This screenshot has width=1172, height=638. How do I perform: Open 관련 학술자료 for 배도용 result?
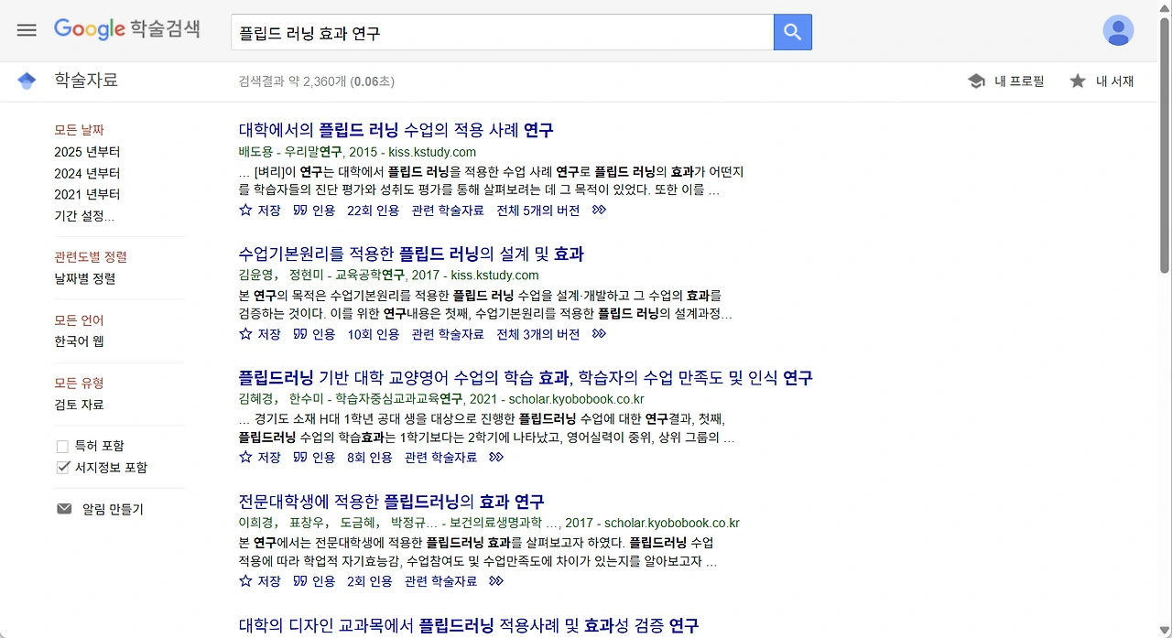(x=448, y=210)
